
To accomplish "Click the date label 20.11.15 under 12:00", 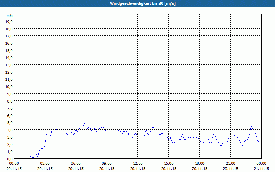I will tap(138, 169).
